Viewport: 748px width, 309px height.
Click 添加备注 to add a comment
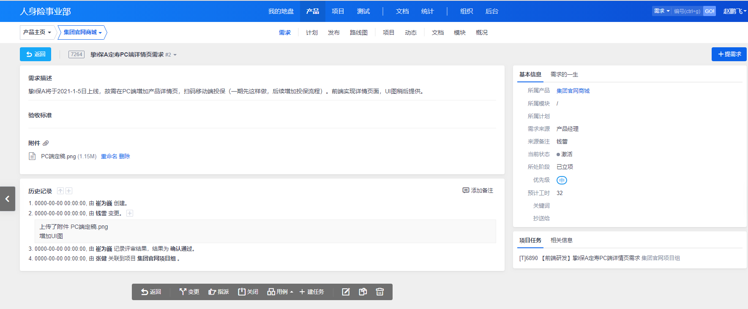click(478, 190)
